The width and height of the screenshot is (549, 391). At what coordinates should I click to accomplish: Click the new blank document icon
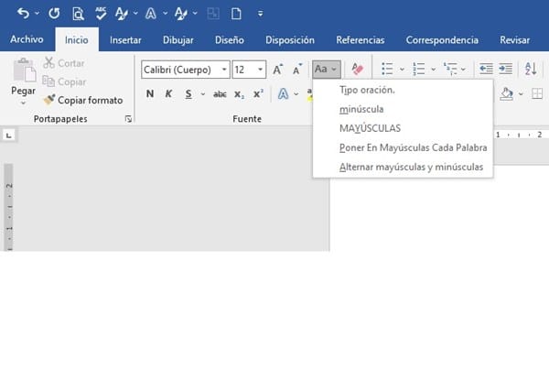click(x=235, y=13)
